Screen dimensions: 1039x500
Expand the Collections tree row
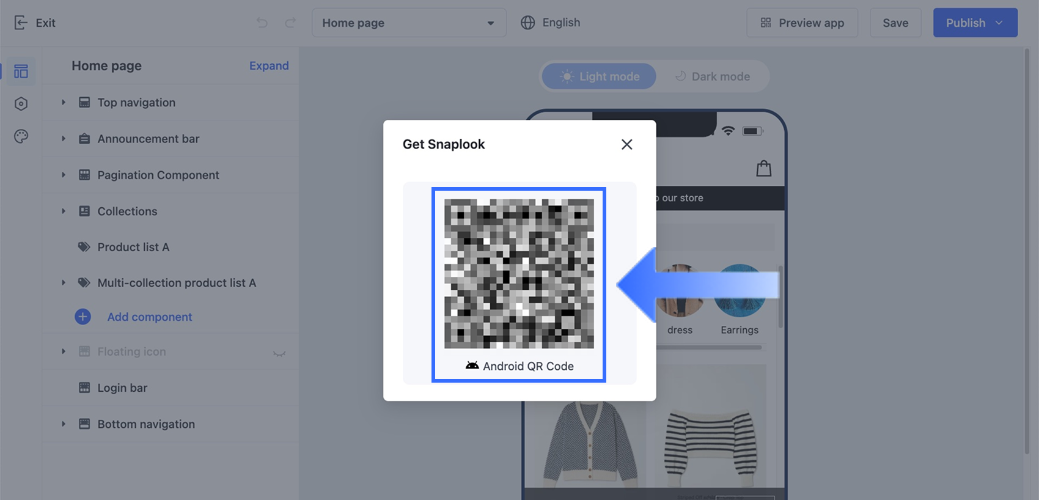pos(63,211)
